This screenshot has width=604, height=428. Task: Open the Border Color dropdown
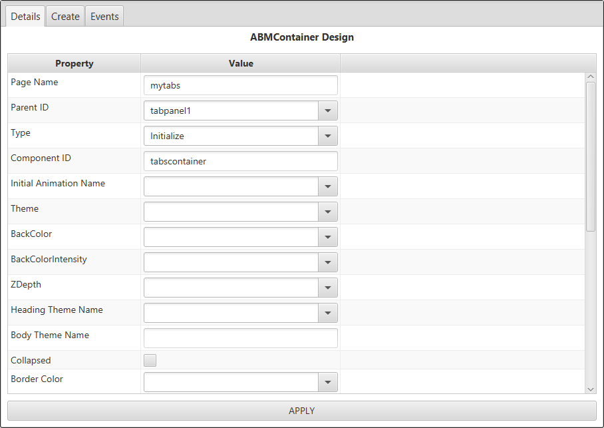click(327, 382)
